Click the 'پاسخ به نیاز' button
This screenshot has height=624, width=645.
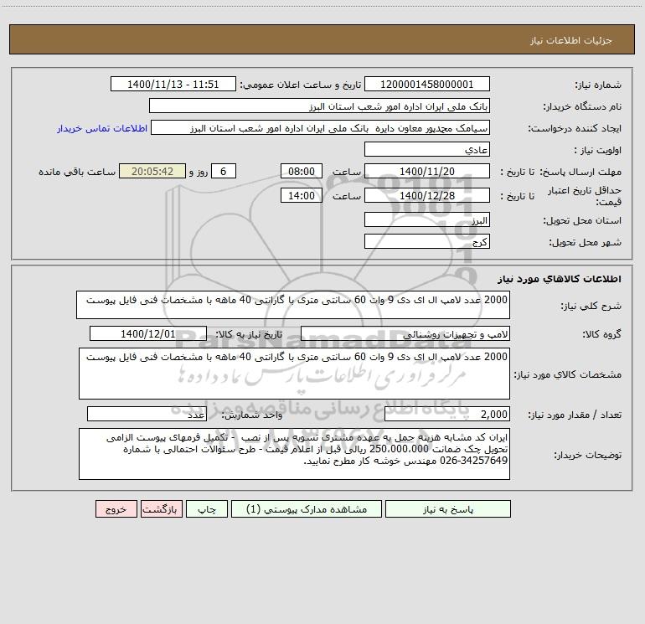(448, 509)
